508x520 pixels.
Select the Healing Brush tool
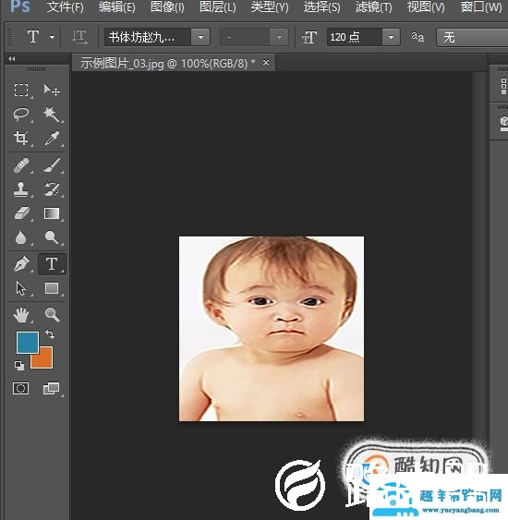click(21, 165)
